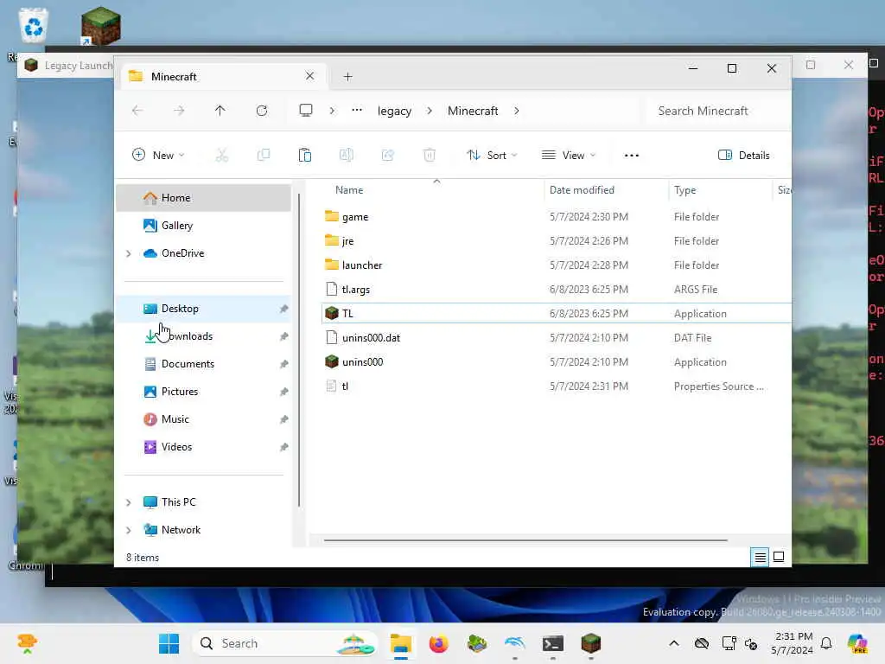Go back with the left arrow
The image size is (885, 664).
click(x=137, y=111)
